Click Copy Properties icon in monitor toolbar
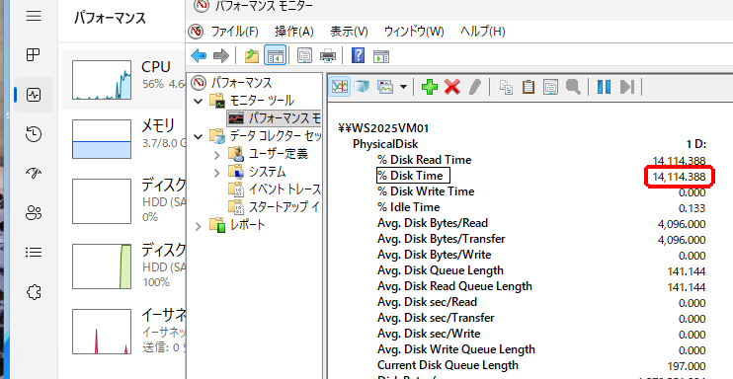Screen dimensions: 733x379 506,87
